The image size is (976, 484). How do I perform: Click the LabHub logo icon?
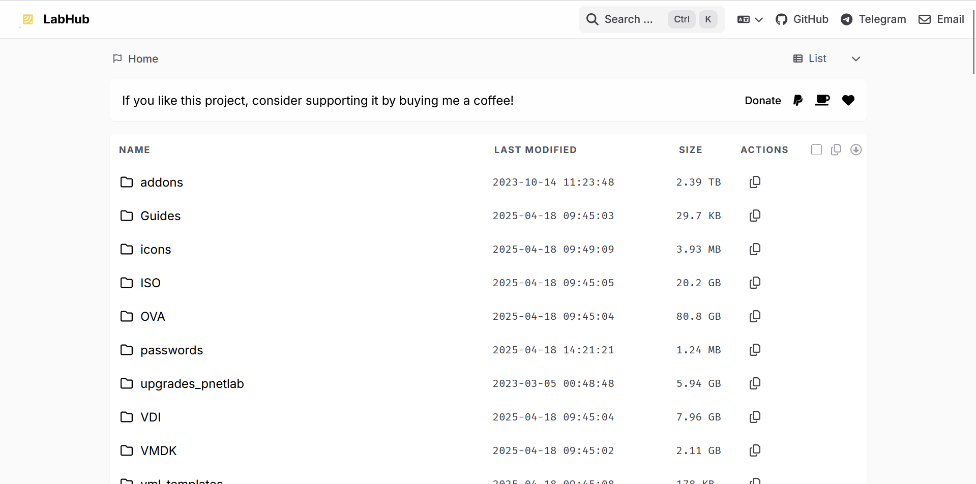28,19
